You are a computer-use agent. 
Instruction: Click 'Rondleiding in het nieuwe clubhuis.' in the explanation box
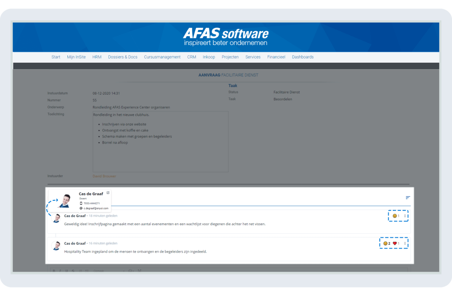coord(121,115)
